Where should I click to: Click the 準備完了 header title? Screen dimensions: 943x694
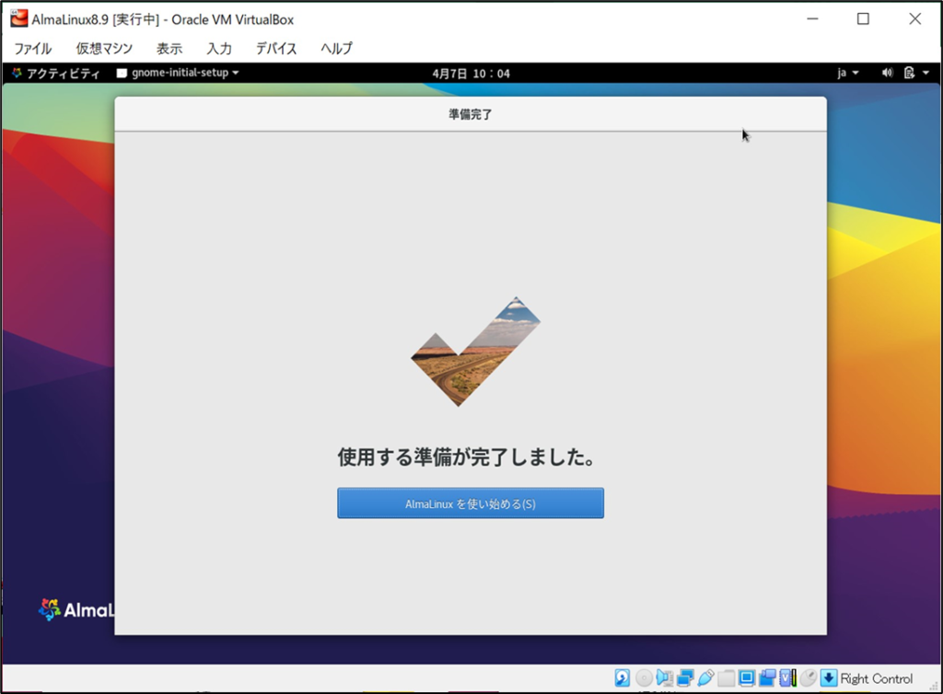(x=471, y=114)
